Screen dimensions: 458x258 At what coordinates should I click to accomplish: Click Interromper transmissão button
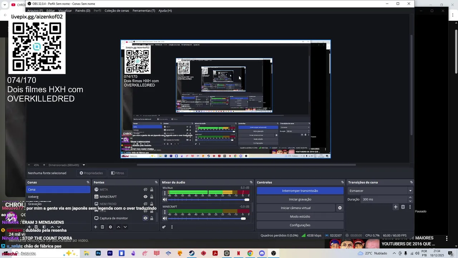300,191
